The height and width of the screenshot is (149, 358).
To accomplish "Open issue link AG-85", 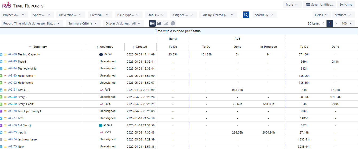I will (x=12, y=62).
